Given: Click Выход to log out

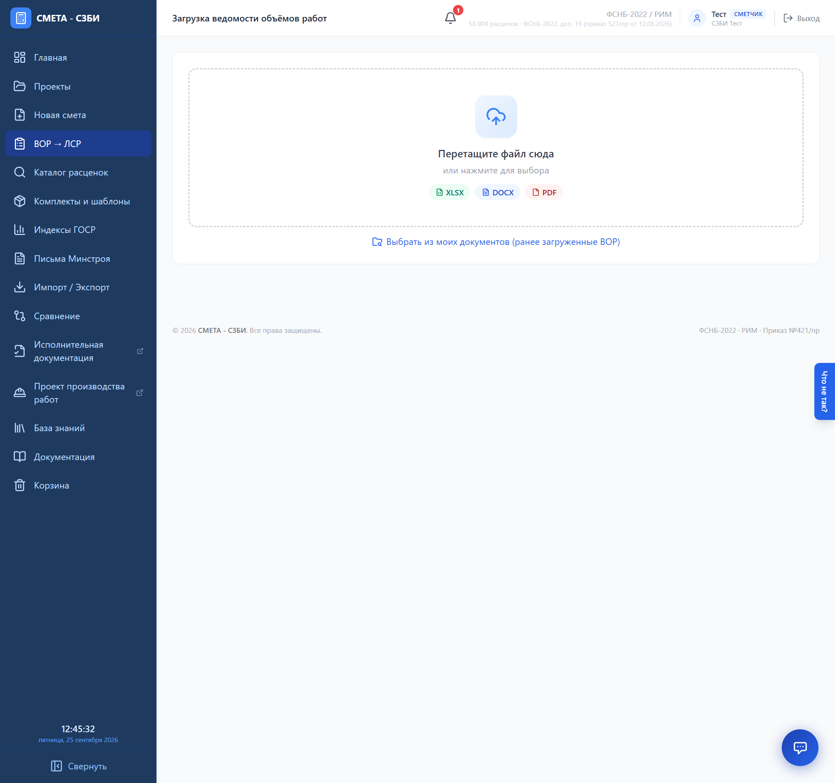Looking at the screenshot, I should pos(801,18).
